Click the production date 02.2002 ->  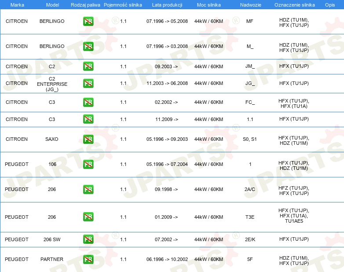(166, 102)
